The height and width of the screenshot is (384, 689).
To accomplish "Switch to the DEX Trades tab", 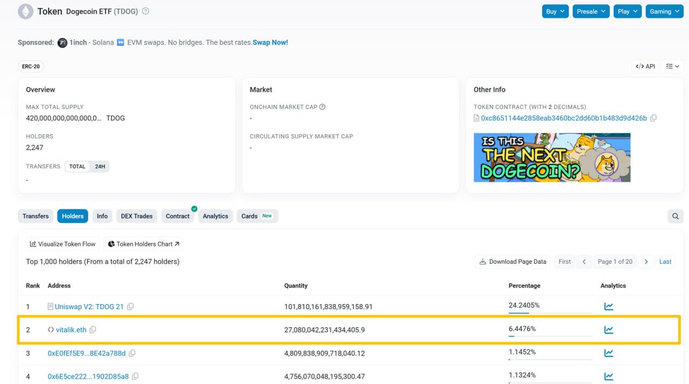I will click(136, 216).
